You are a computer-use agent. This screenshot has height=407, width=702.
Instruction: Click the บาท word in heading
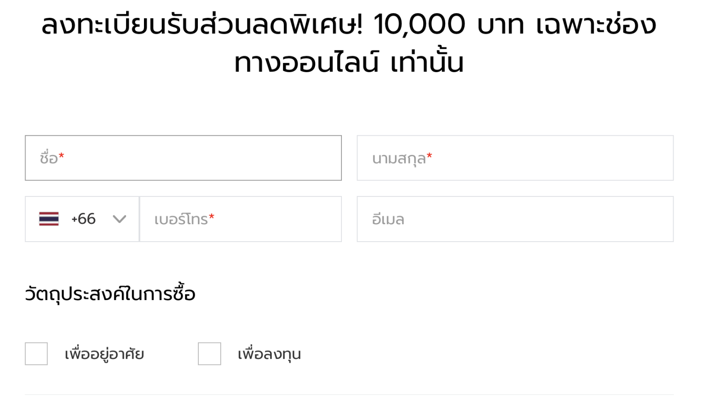coord(500,26)
